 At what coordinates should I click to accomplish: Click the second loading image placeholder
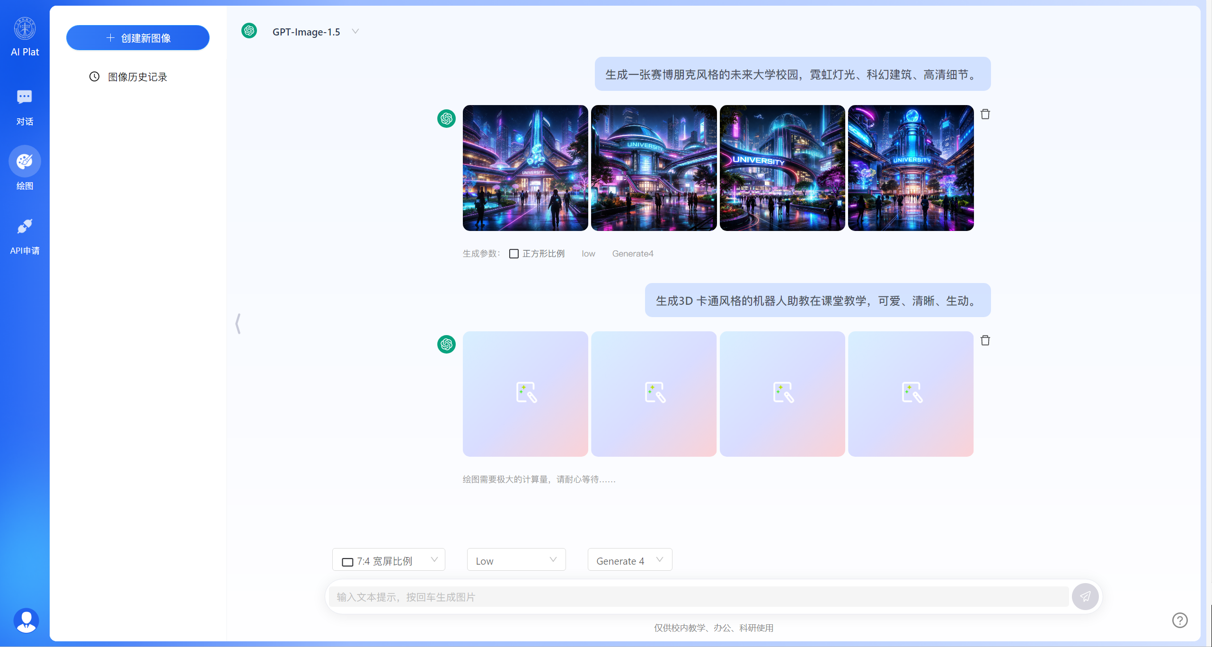(654, 394)
